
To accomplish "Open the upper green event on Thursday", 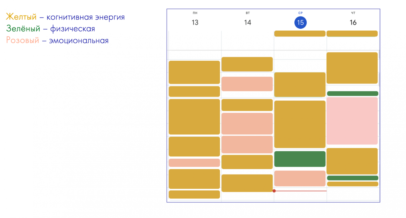I will (x=352, y=94).
